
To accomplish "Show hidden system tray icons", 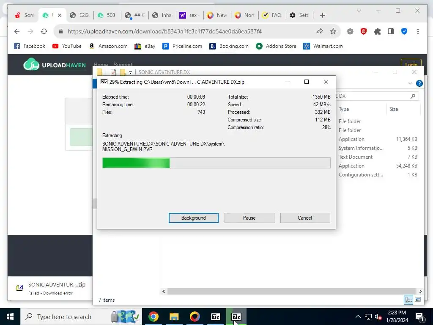I will pos(358,317).
